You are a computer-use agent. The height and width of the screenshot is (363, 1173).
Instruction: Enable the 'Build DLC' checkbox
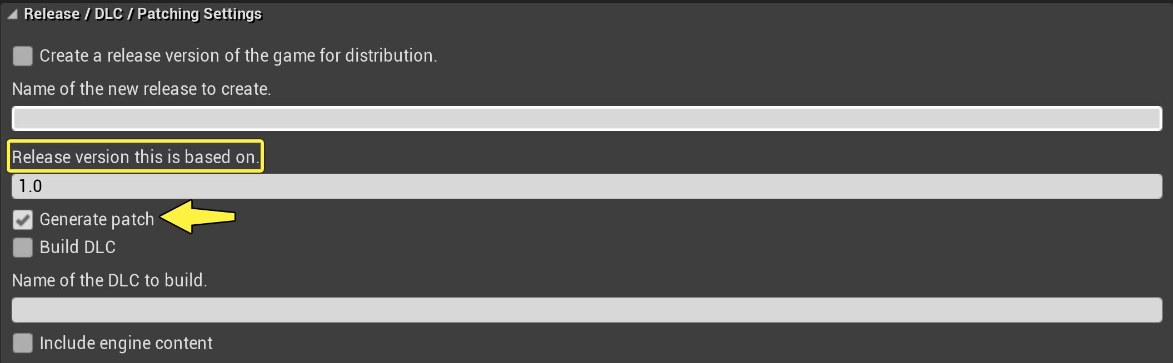[22, 248]
